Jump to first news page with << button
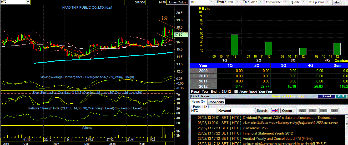 pos(302,110)
